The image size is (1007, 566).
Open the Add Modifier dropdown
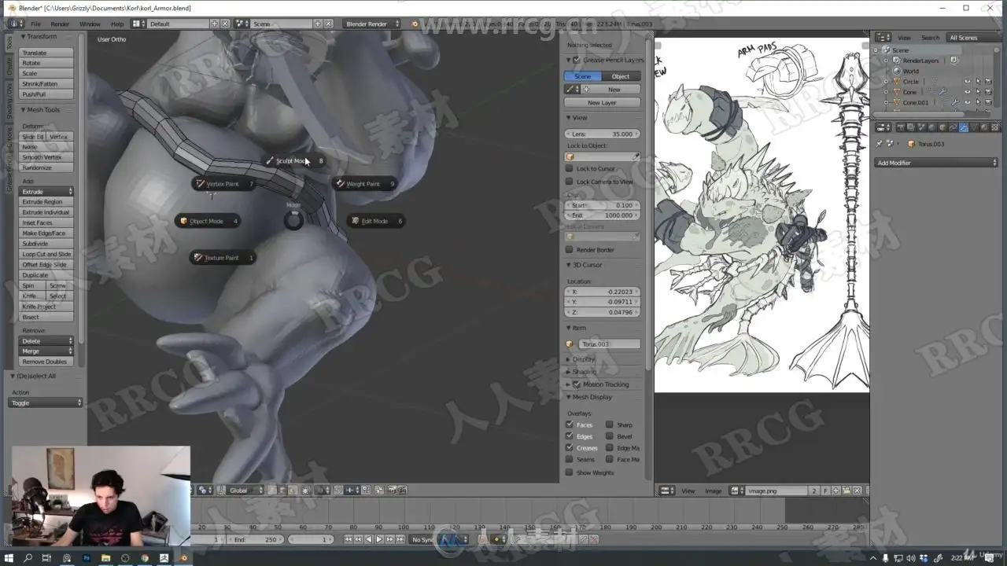pyautogui.click(x=936, y=163)
